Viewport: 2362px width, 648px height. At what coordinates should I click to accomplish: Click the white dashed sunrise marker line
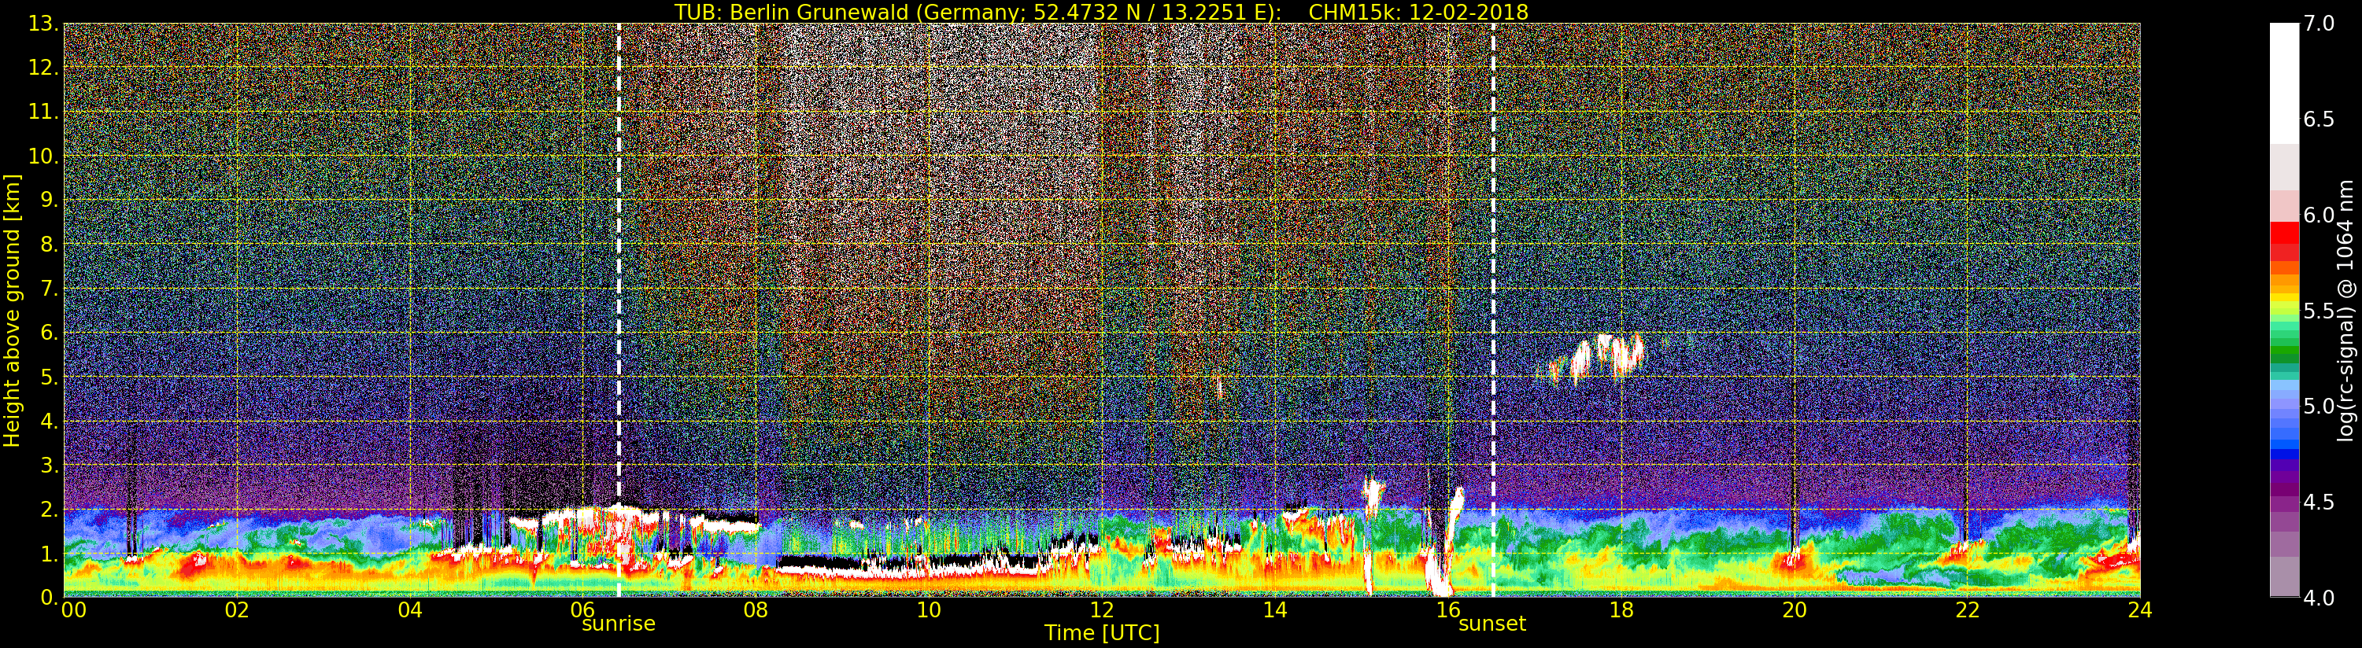(619, 311)
